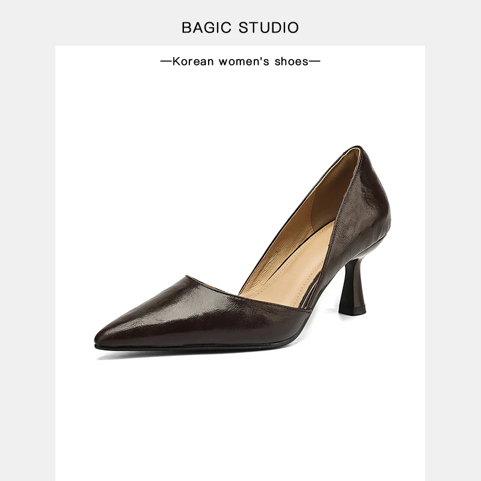Click the dash right of "shoes"

click(x=314, y=61)
